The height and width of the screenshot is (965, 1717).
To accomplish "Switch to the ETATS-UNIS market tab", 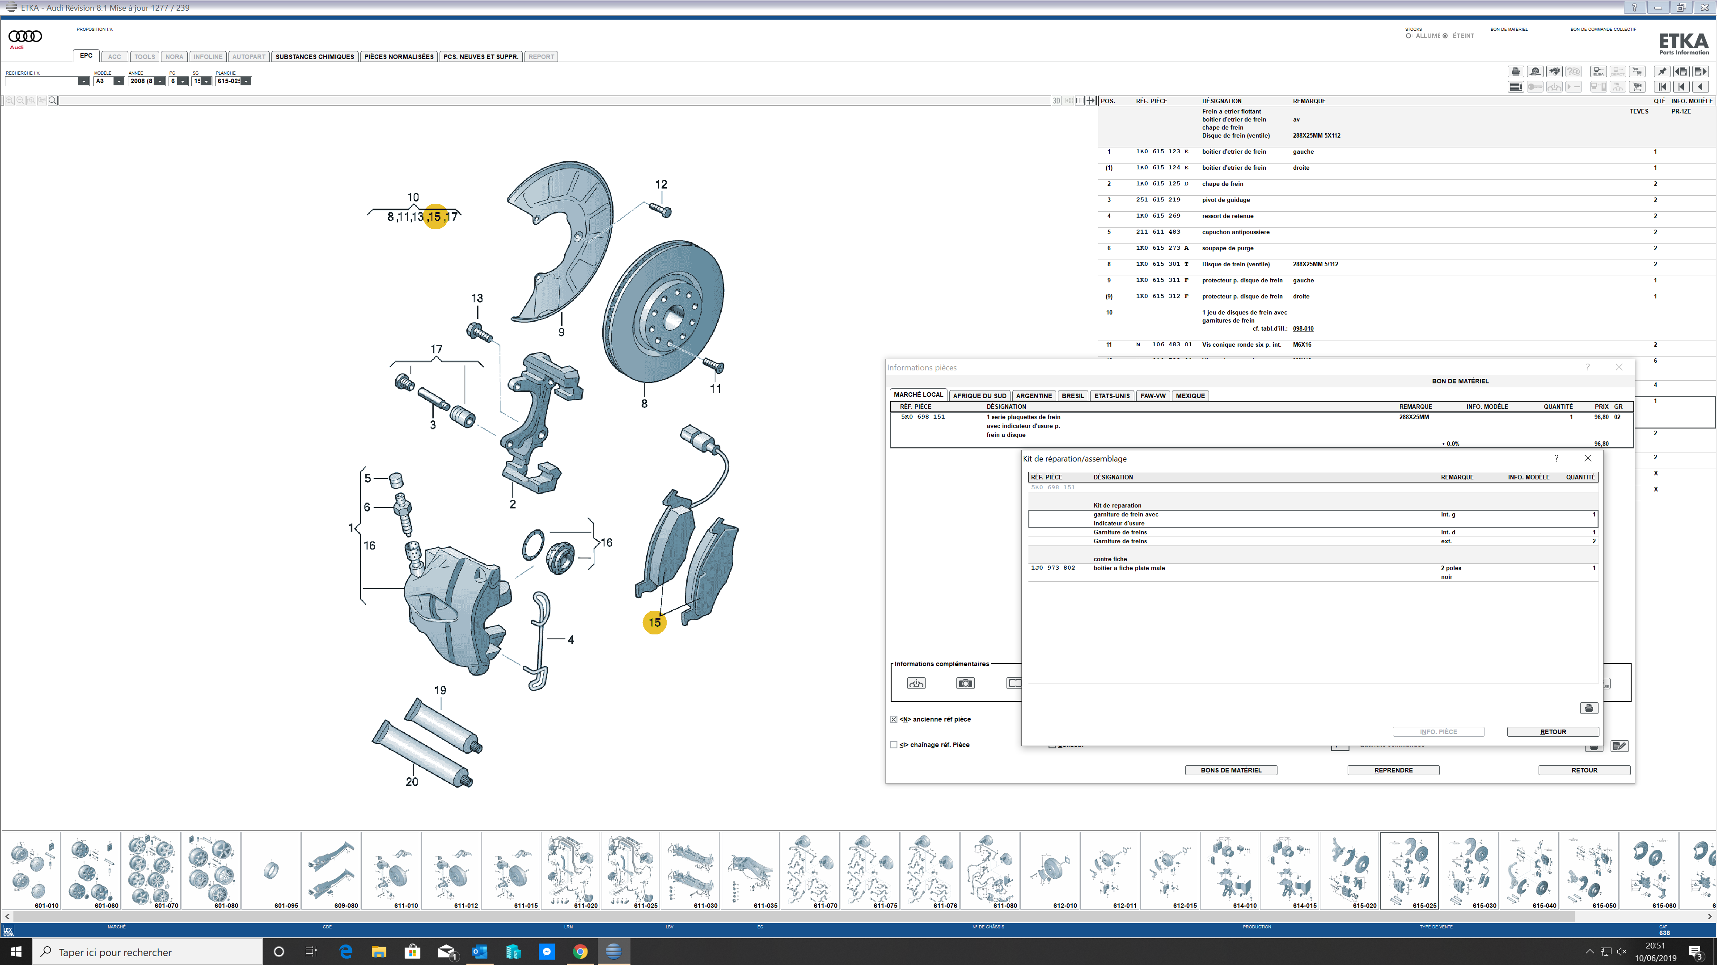I will point(1112,395).
